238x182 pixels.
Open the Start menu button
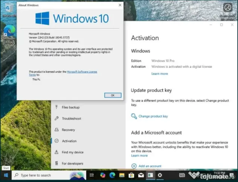click(x=6, y=175)
